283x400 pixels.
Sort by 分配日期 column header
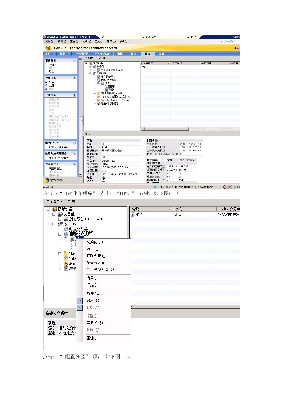[x=214, y=63]
